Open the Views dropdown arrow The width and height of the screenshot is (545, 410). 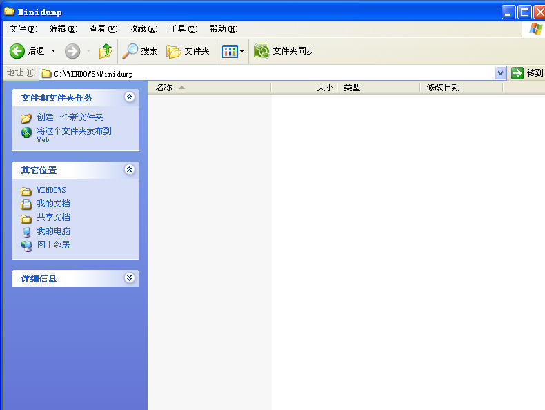[x=242, y=52]
